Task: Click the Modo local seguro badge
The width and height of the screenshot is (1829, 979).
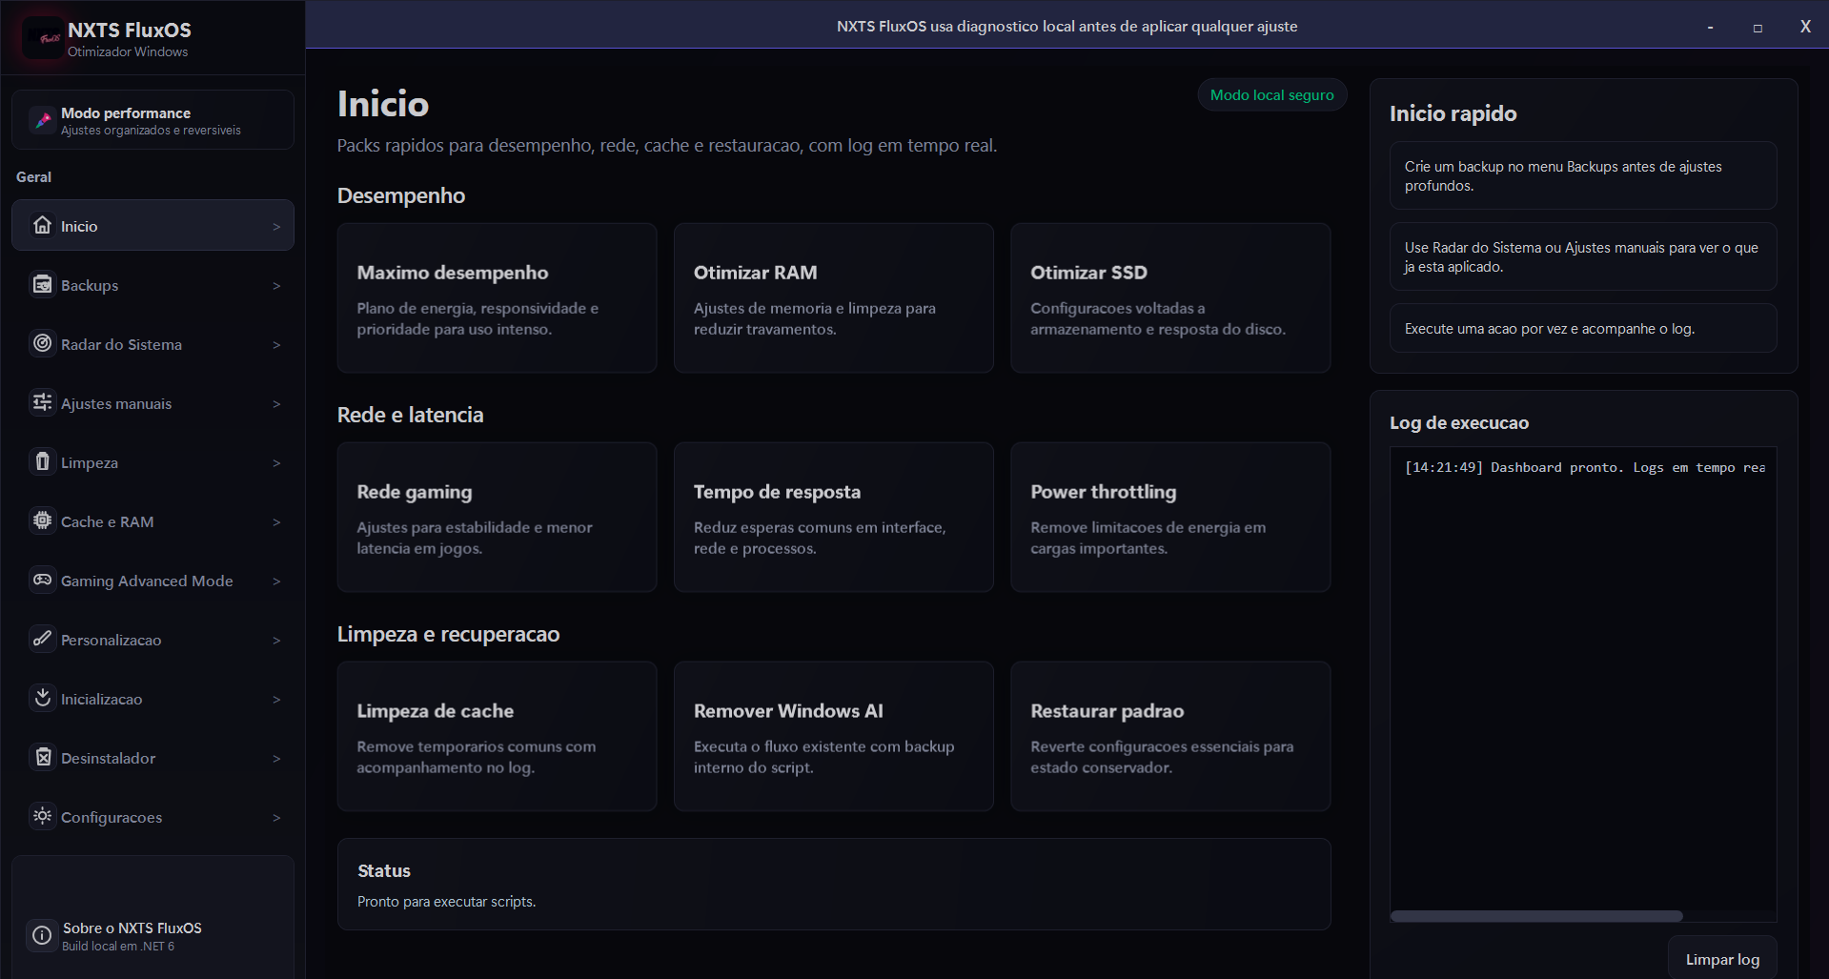Action: pos(1271,94)
